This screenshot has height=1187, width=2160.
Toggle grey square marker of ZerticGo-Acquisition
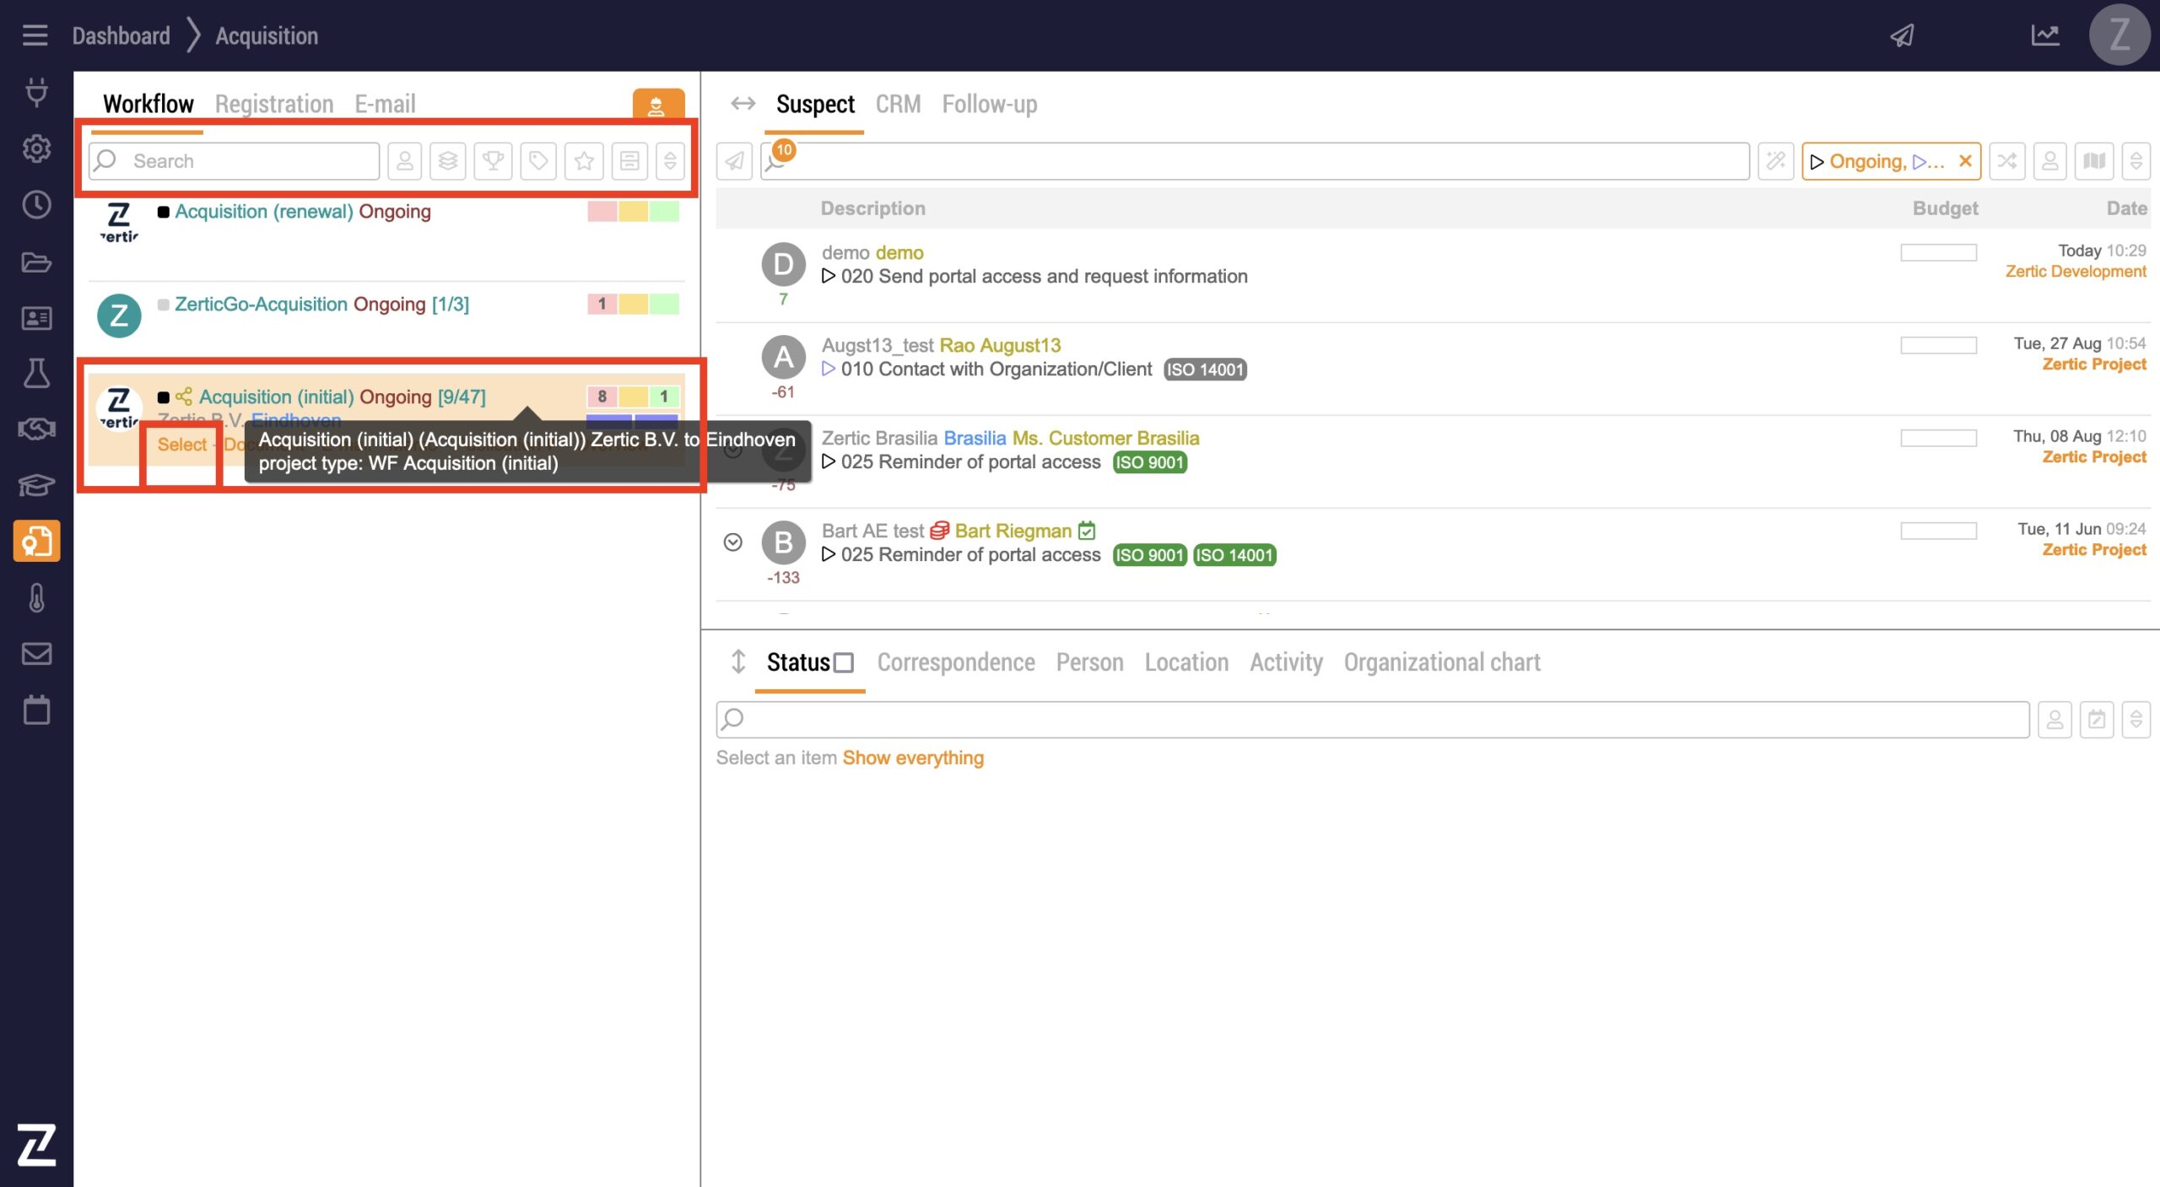coord(164,305)
